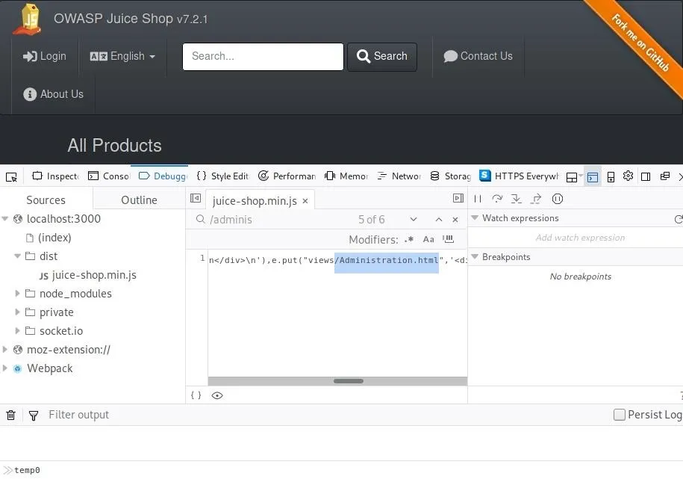Collapse the Watch expressions section
The width and height of the screenshot is (683, 479).
(475, 217)
